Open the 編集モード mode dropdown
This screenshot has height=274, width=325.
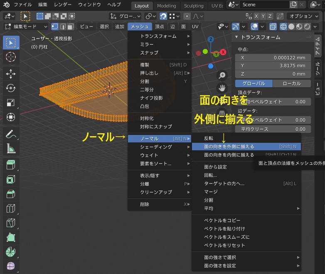click(26, 27)
